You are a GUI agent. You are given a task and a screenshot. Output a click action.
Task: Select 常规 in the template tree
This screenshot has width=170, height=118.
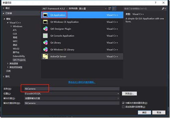pyautogui.click(x=15, y=38)
